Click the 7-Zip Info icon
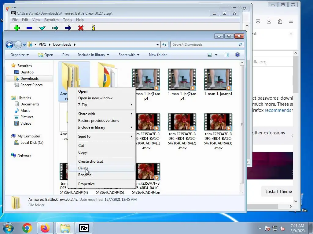The height and width of the screenshot is (234, 313). (94, 28)
